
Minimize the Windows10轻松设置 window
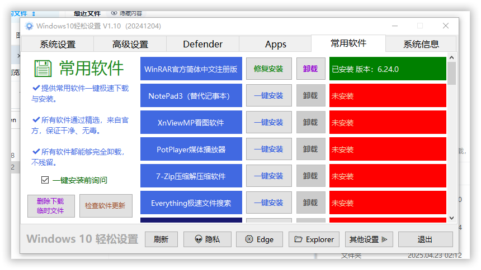click(x=395, y=26)
